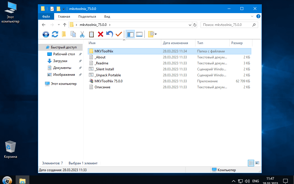
Task: Click the volume speaker tray icon
Action: click(247, 181)
